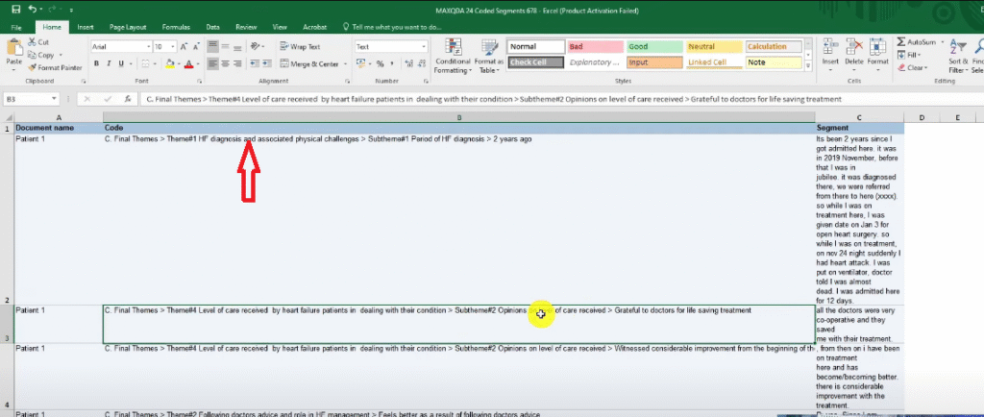Open the Fill options
Screen dimensions: 984x417
(x=908, y=55)
